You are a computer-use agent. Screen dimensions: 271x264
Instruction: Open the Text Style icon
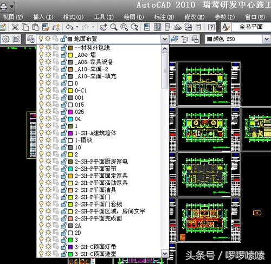[226, 27]
